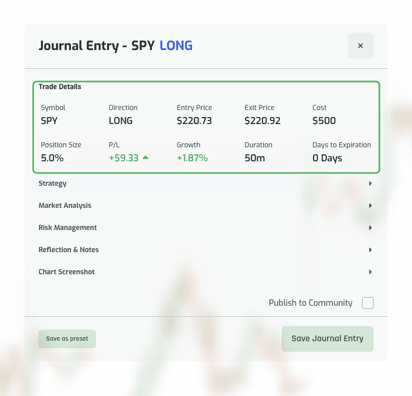Click the Reflection & Notes section label

click(69, 249)
